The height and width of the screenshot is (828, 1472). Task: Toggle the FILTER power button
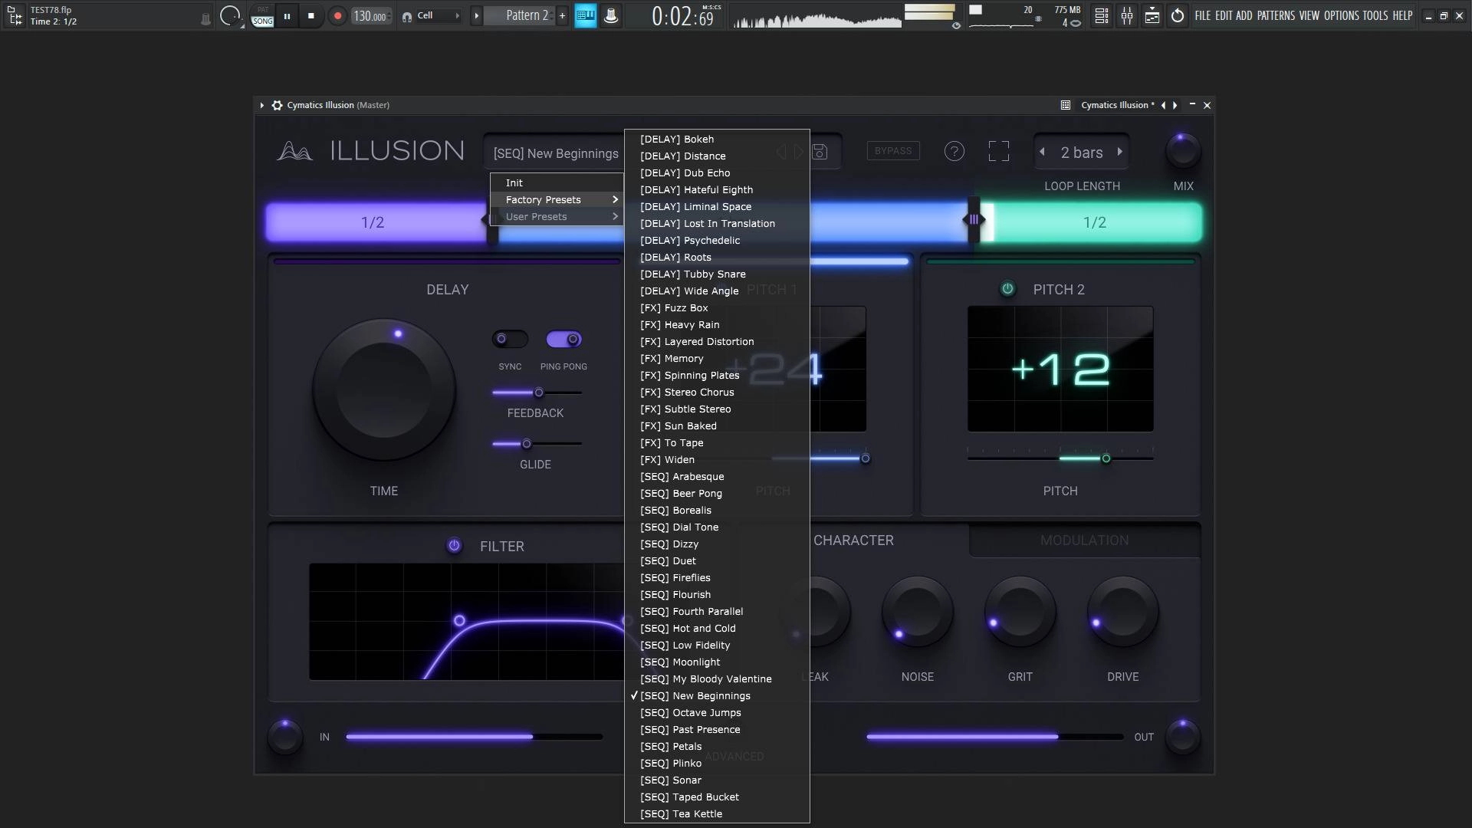click(454, 546)
